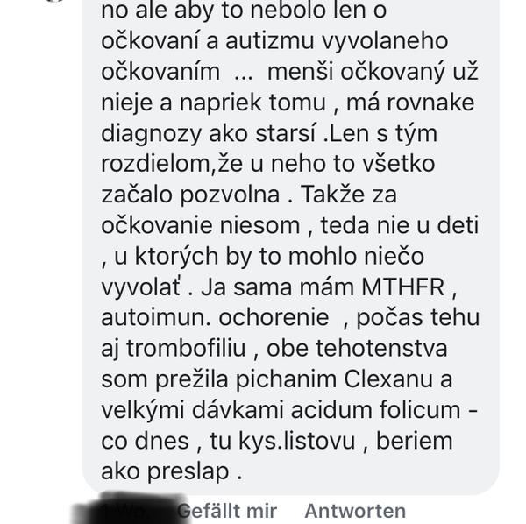Open the blacked-out comment timestamp
The image size is (526, 524).
129,509
